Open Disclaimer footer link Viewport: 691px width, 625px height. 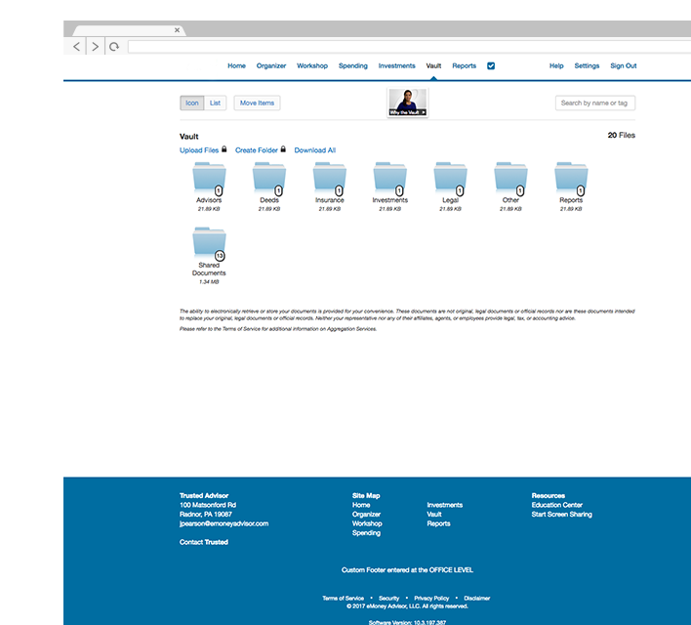click(x=477, y=598)
